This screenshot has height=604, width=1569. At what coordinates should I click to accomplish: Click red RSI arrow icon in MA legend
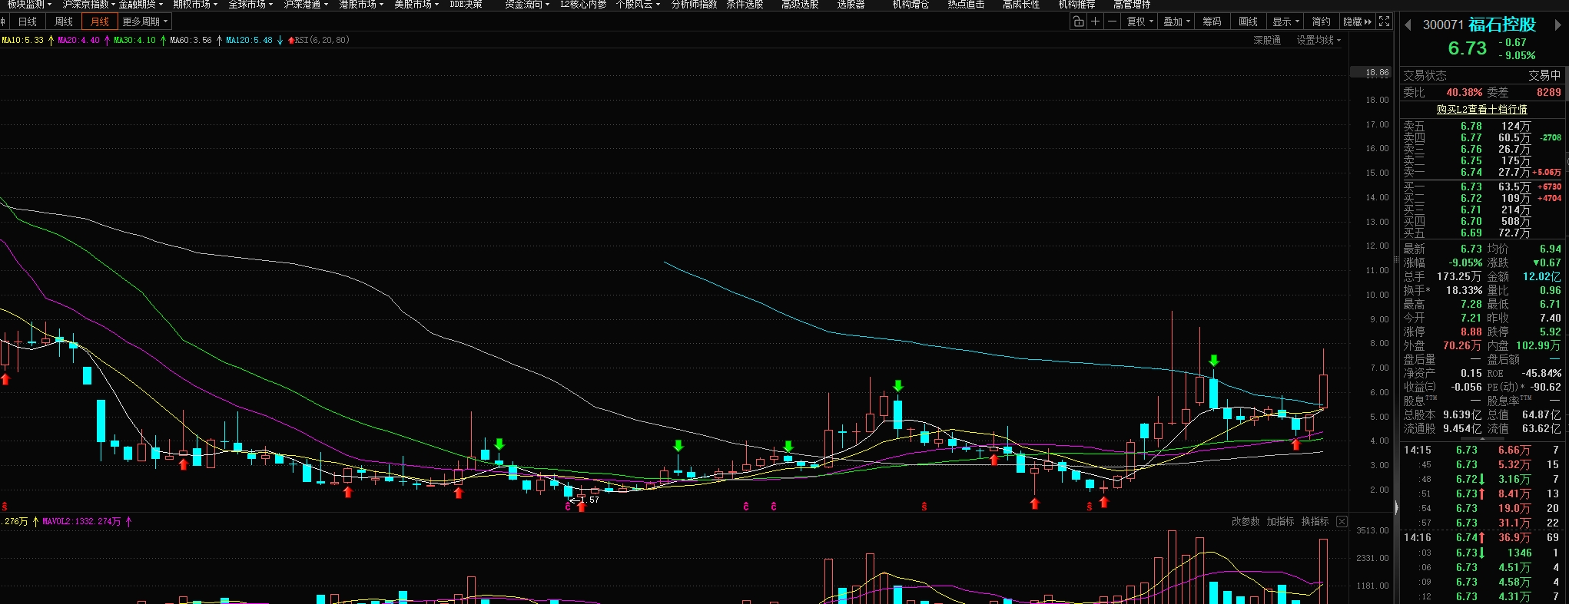[x=291, y=41]
